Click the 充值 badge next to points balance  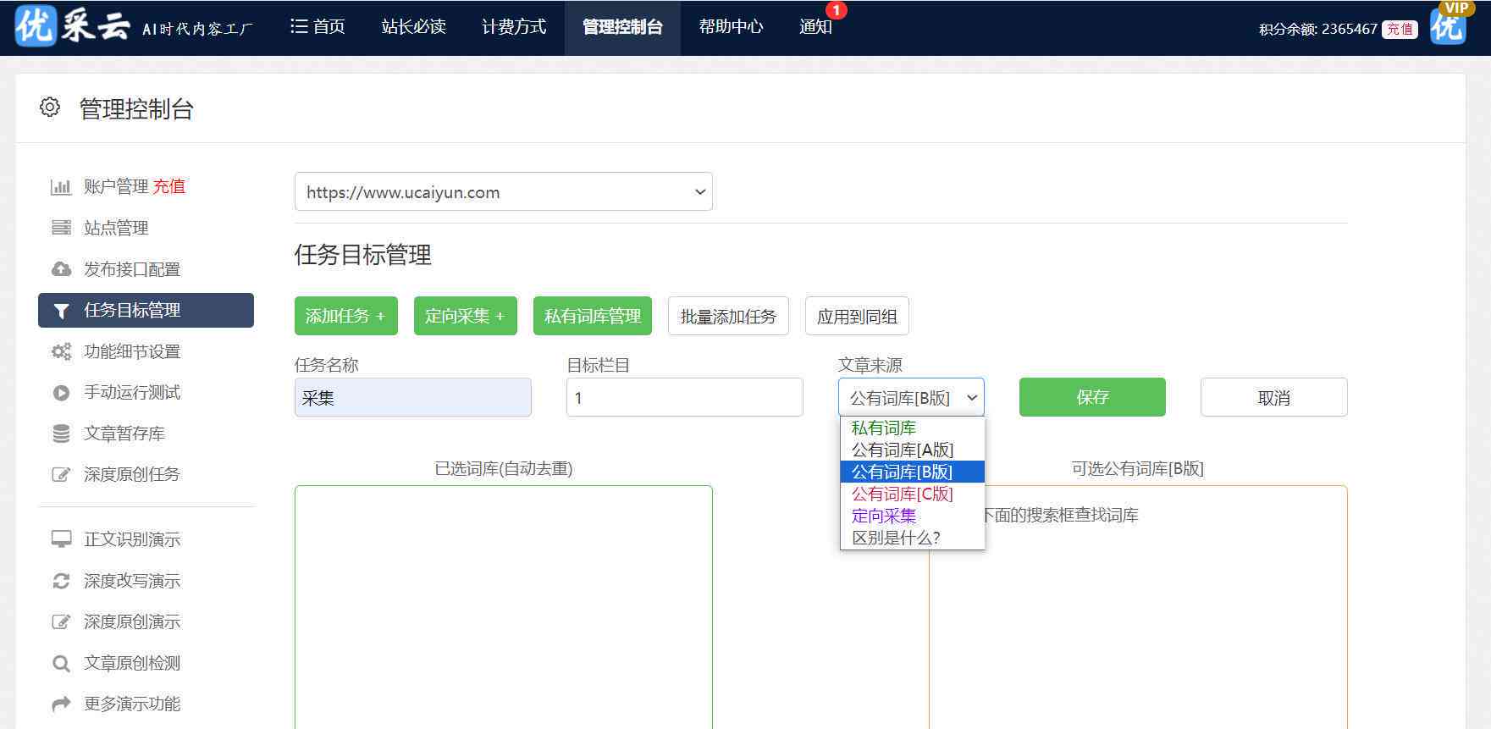pos(1400,29)
